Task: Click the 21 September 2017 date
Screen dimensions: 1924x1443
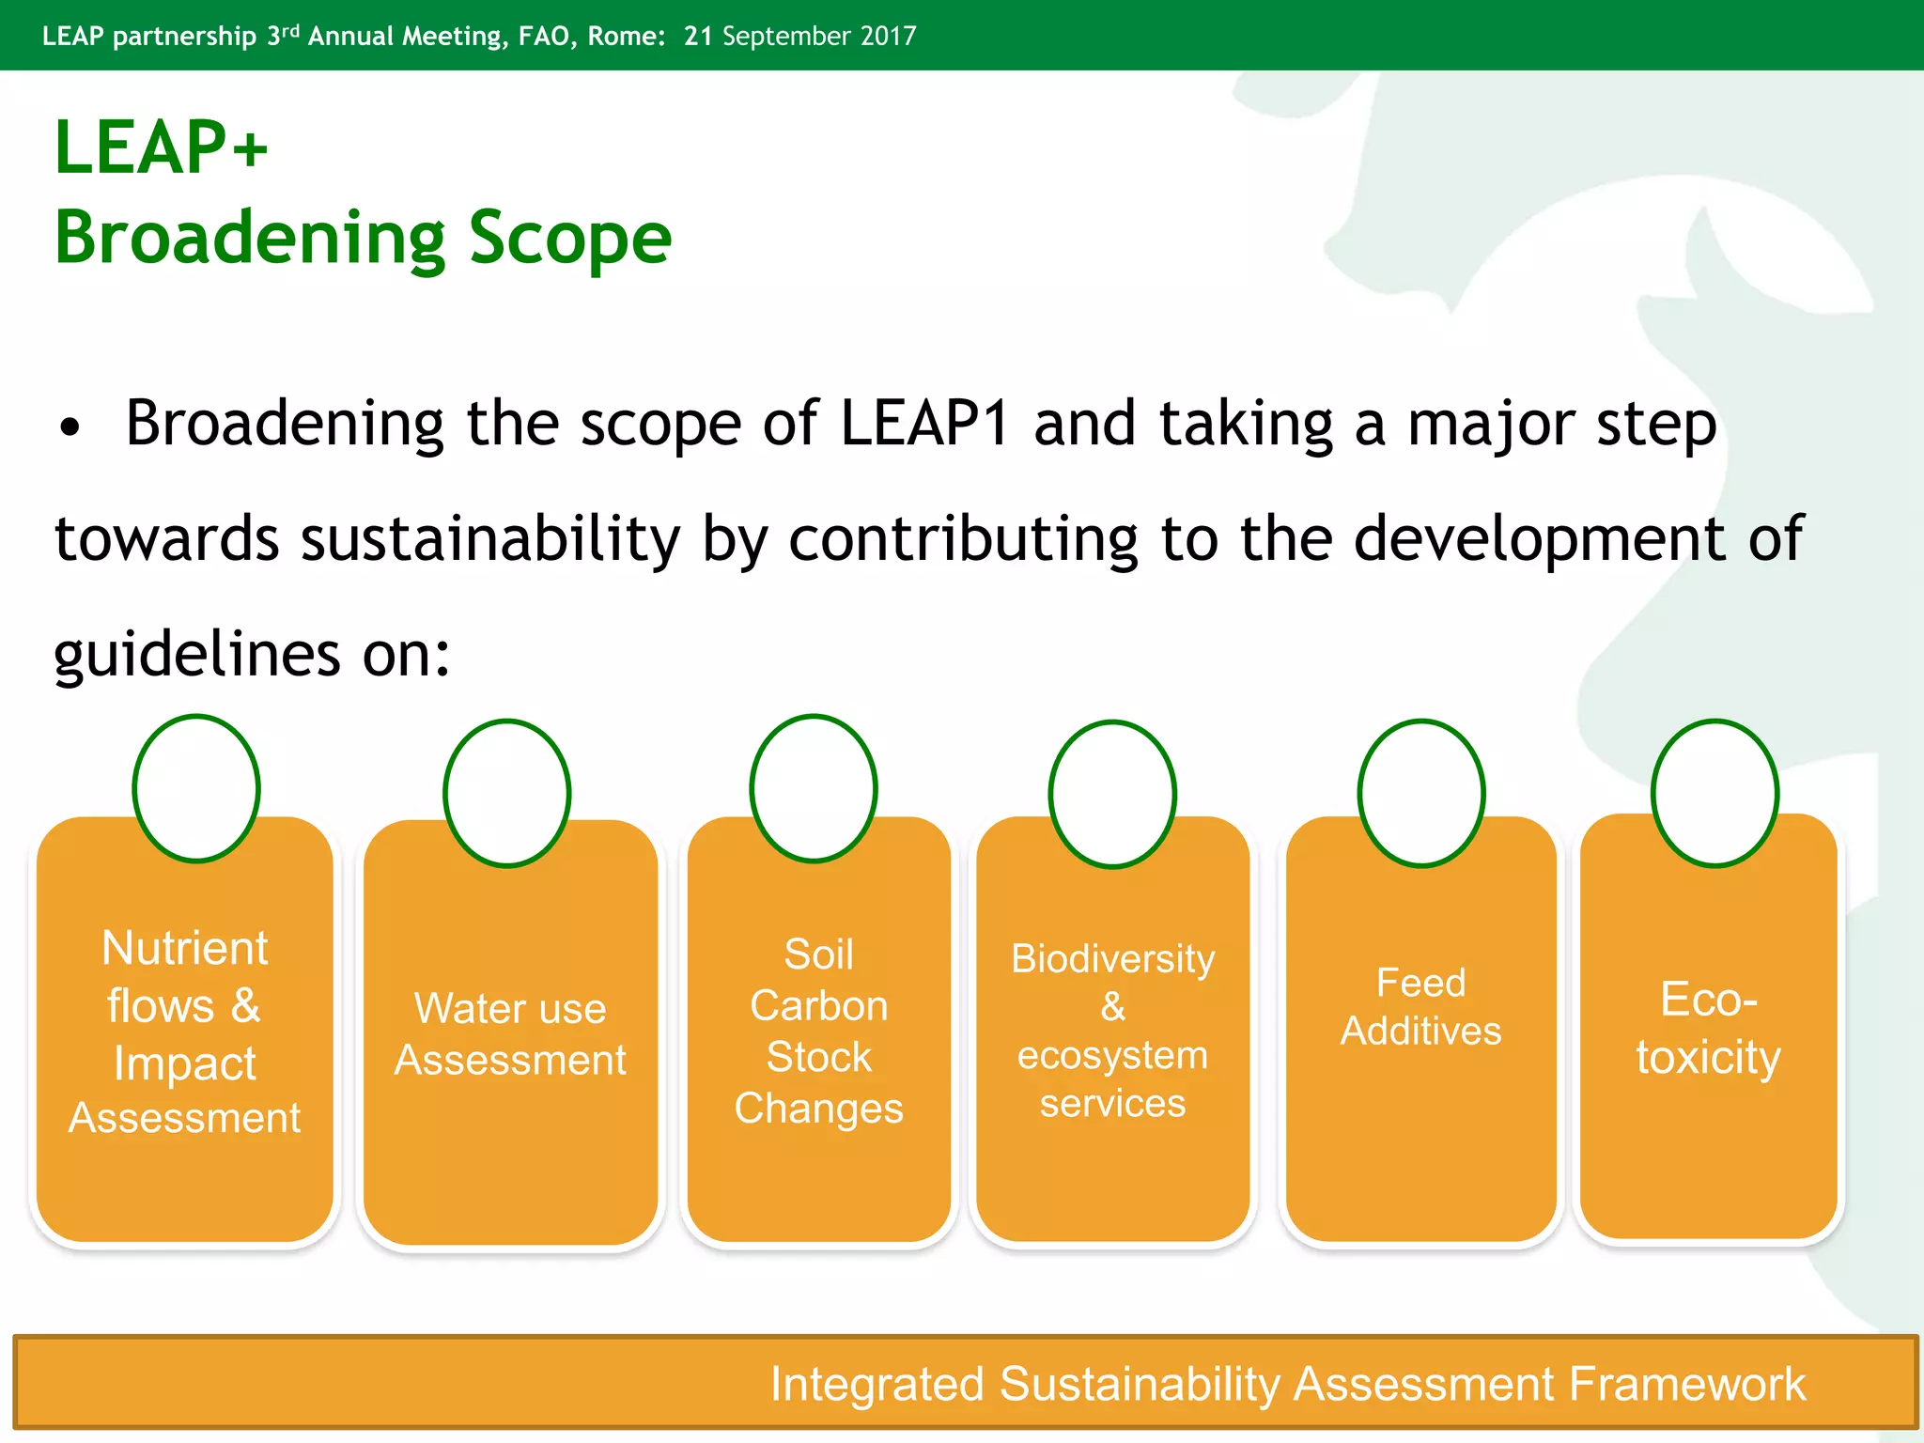Action: (799, 36)
